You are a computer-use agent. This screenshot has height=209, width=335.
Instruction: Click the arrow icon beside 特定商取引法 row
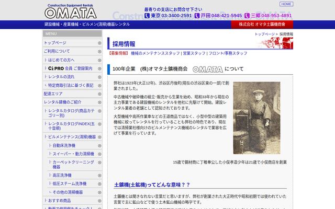pyautogui.click(x=99, y=86)
